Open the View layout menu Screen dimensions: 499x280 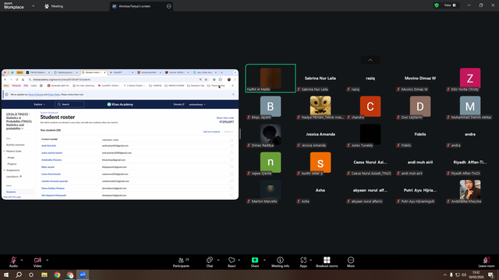coord(450,5)
